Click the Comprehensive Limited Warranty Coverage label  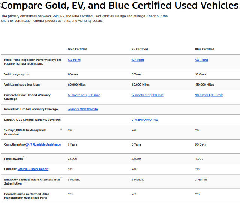[x=27, y=97]
